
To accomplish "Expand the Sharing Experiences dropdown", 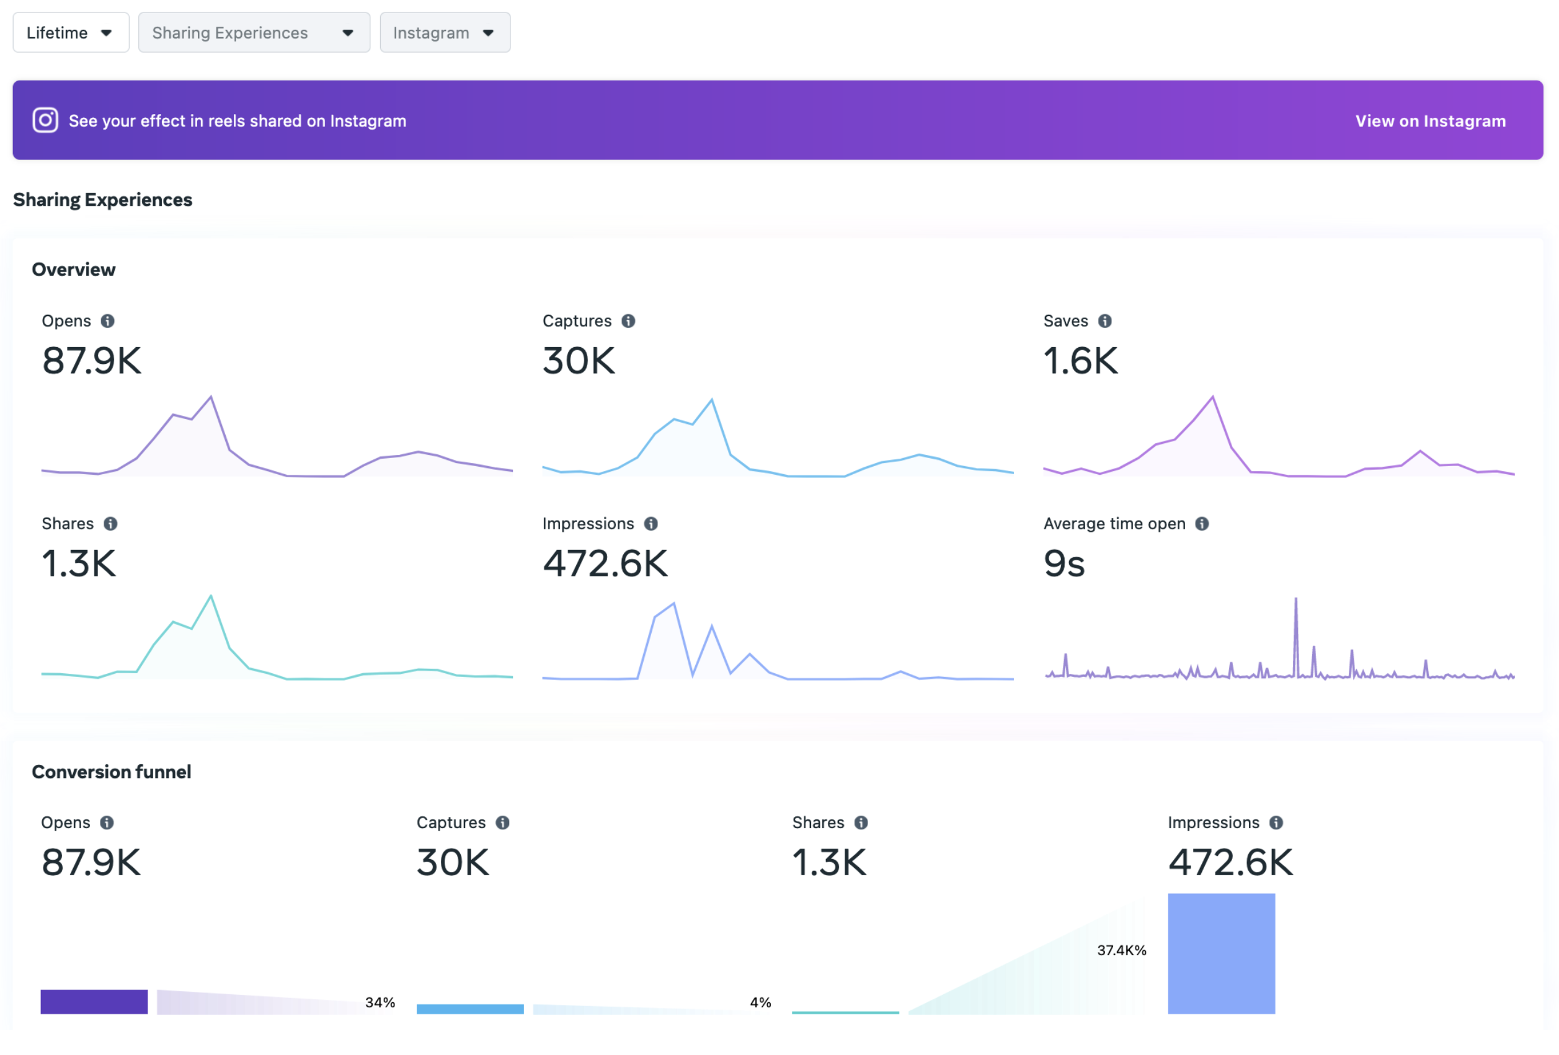I will point(254,33).
